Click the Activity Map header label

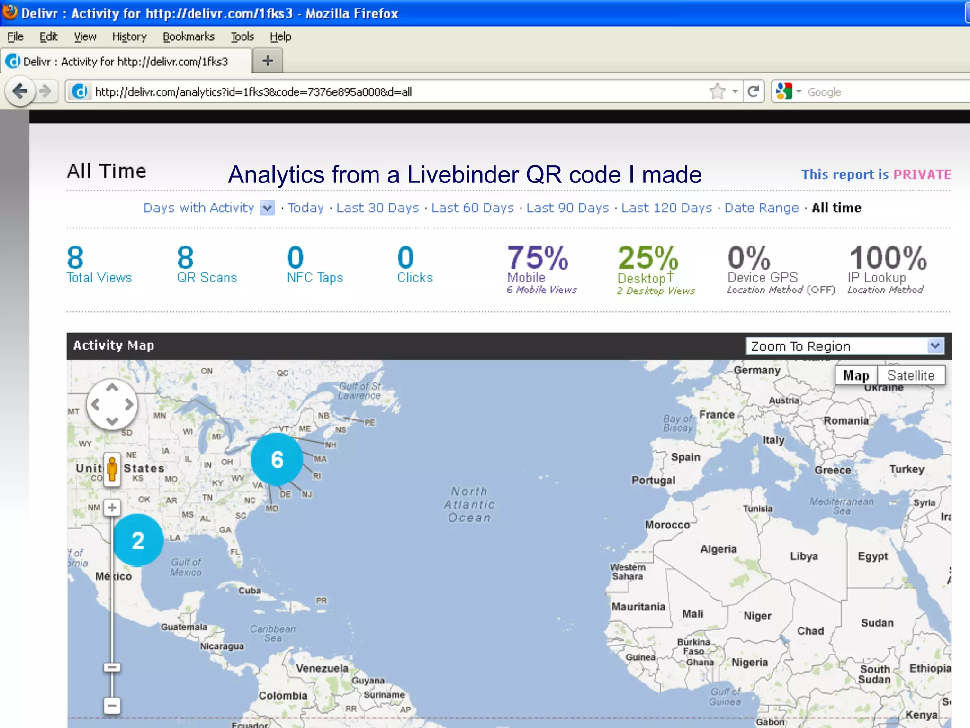[114, 346]
